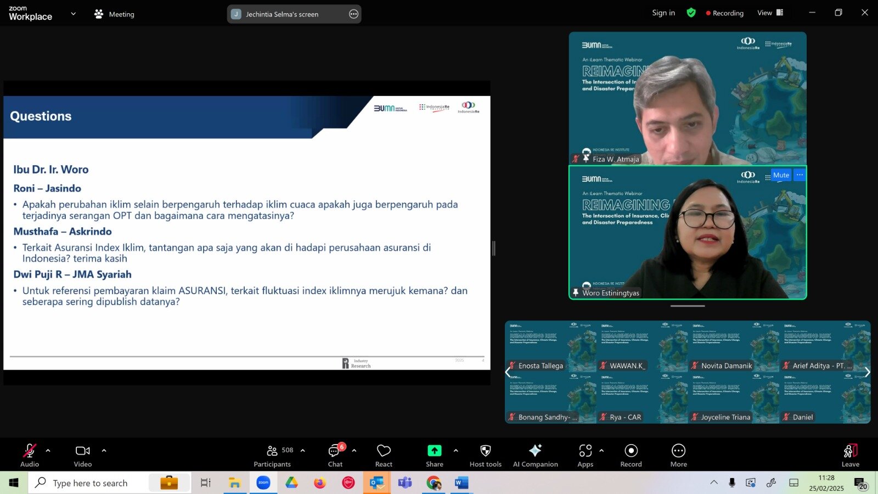Image resolution: width=878 pixels, height=494 pixels.
Task: Expand chat options arrow
Action: click(x=354, y=451)
